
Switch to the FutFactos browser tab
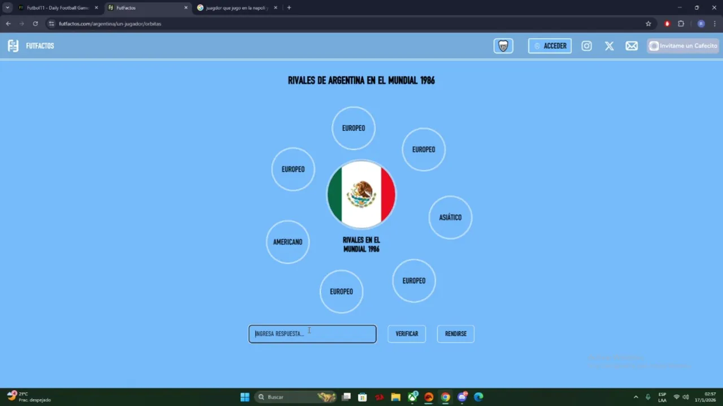click(147, 8)
